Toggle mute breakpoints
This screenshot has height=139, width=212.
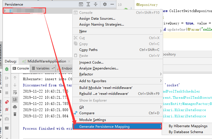click(7, 109)
